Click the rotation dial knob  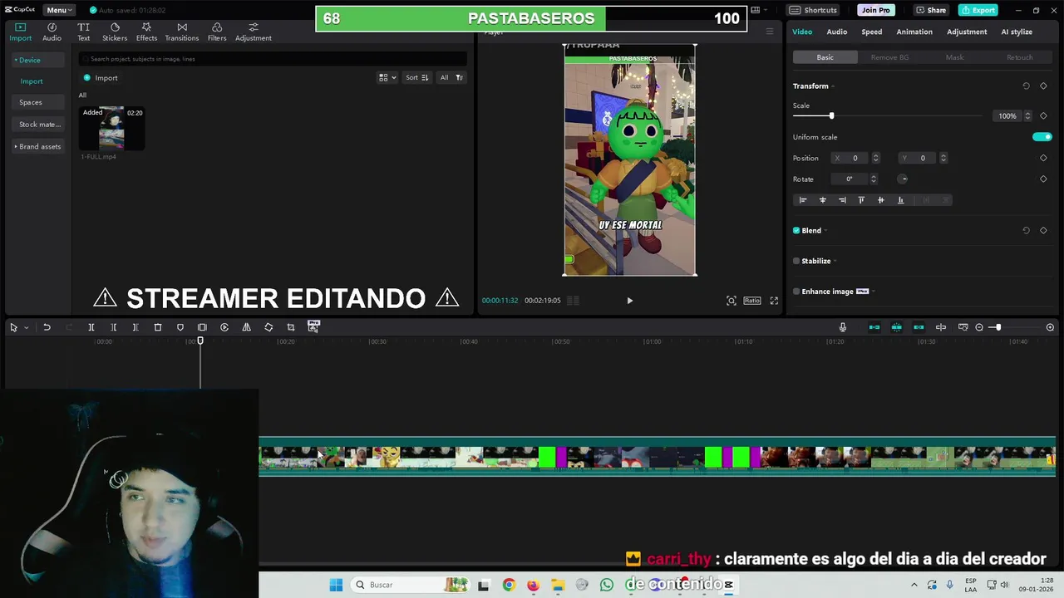[x=904, y=179]
